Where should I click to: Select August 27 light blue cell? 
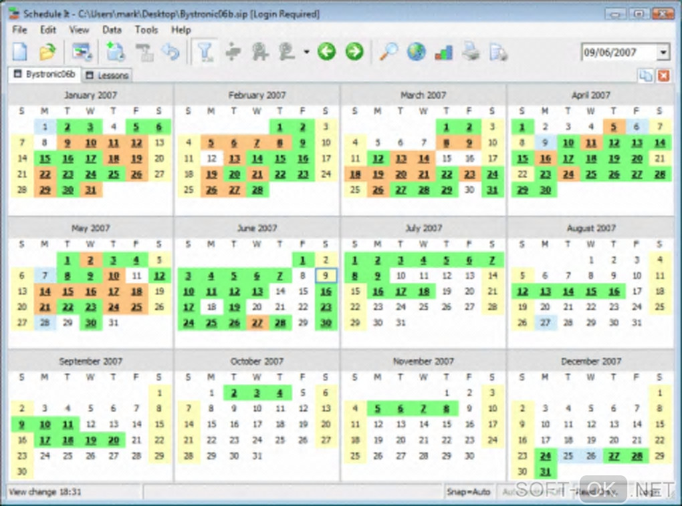coord(545,322)
